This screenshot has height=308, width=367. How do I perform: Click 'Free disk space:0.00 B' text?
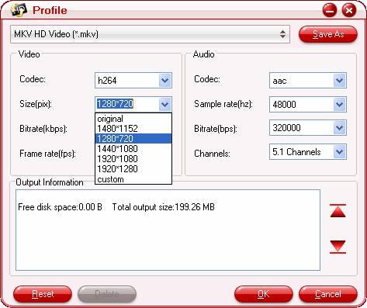coord(60,207)
